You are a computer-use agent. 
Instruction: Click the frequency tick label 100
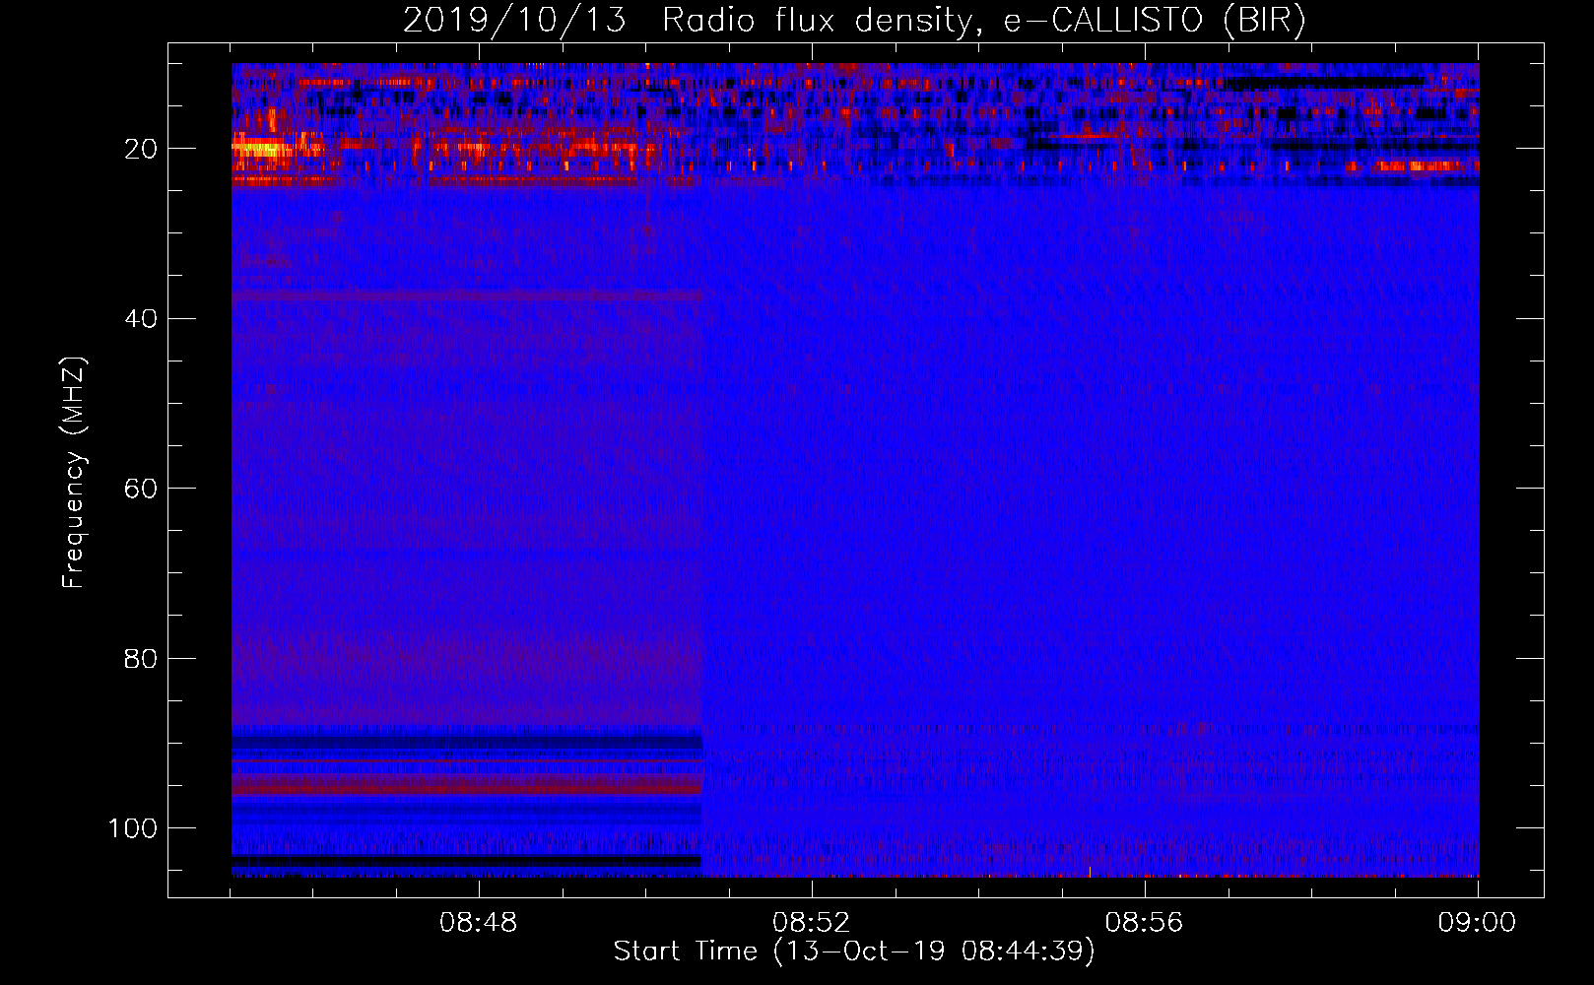(133, 828)
